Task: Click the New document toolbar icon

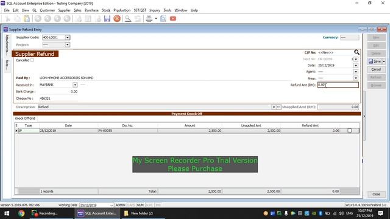Action: point(79,19)
